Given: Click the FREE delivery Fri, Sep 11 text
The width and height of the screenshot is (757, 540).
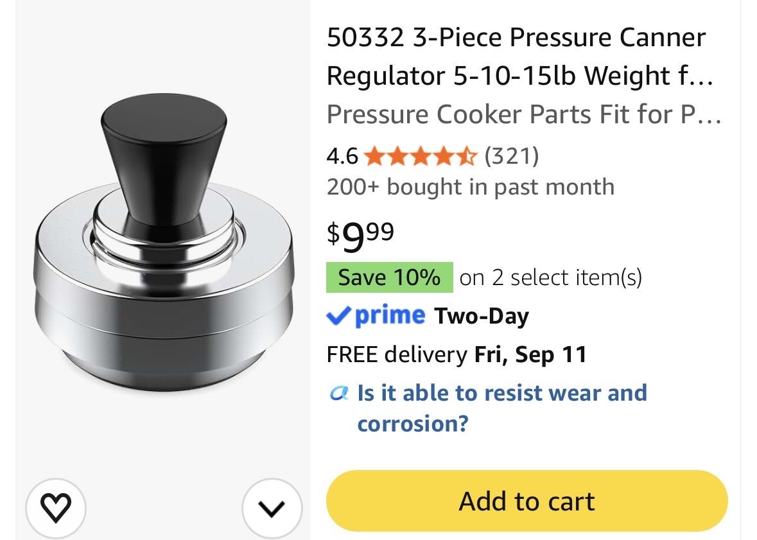Looking at the screenshot, I should coord(457,354).
